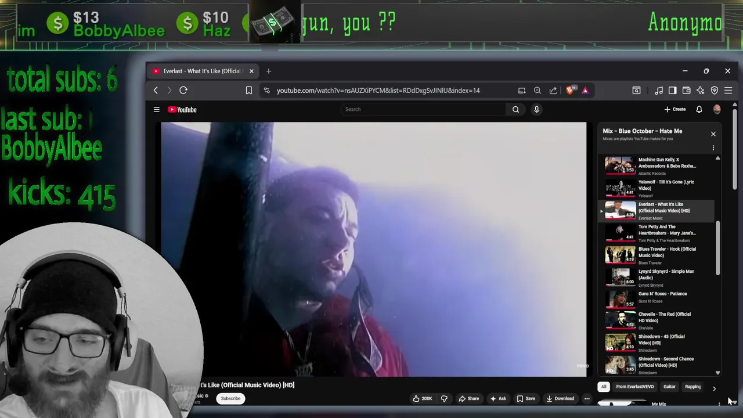Play Chevelle - The Red
The height and width of the screenshot is (418, 743).
tap(657, 320)
